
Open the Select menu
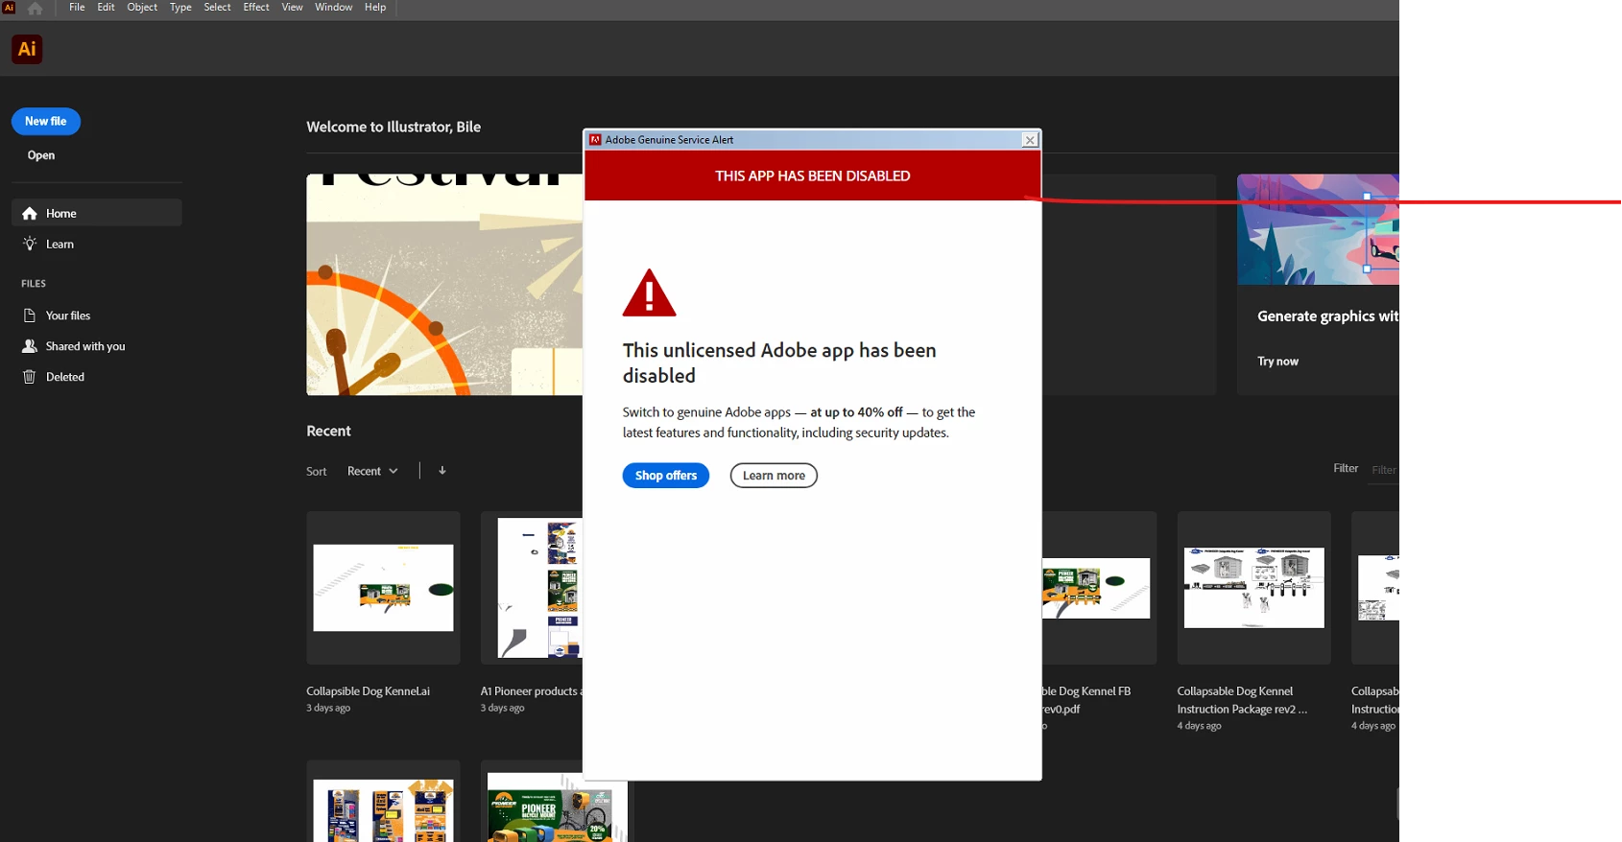click(217, 8)
